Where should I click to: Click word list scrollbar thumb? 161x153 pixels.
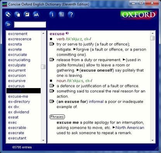tap(43, 67)
